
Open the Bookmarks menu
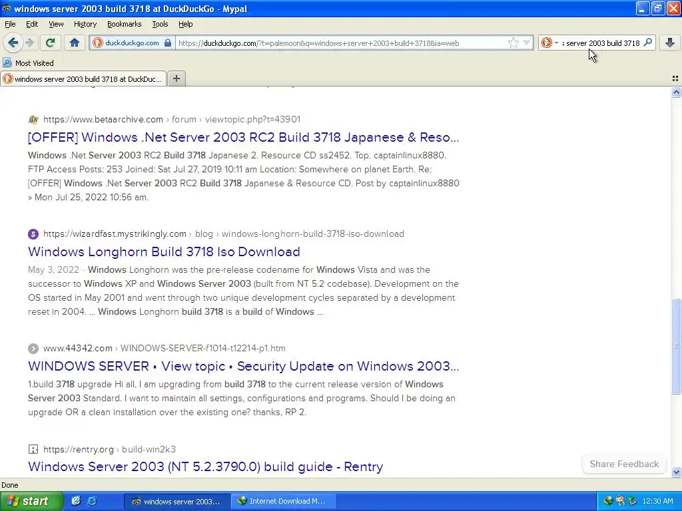pyautogui.click(x=124, y=24)
